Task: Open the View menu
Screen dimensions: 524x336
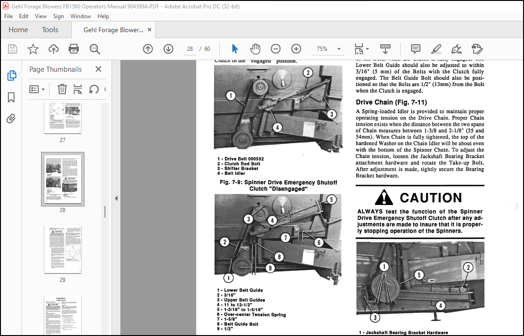Action: click(x=41, y=16)
